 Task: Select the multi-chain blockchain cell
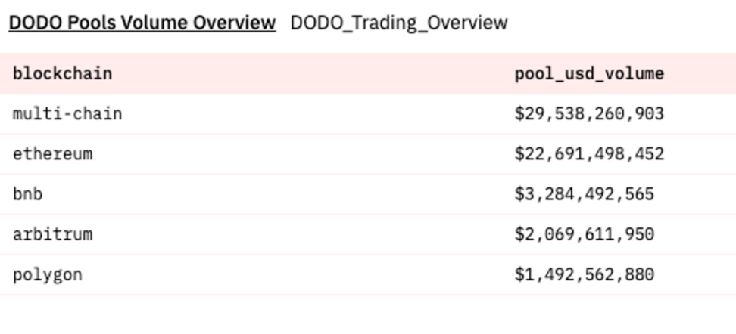(x=67, y=113)
